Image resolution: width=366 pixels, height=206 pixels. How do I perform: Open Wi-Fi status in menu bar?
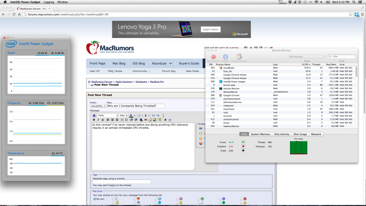[x=316, y=2]
